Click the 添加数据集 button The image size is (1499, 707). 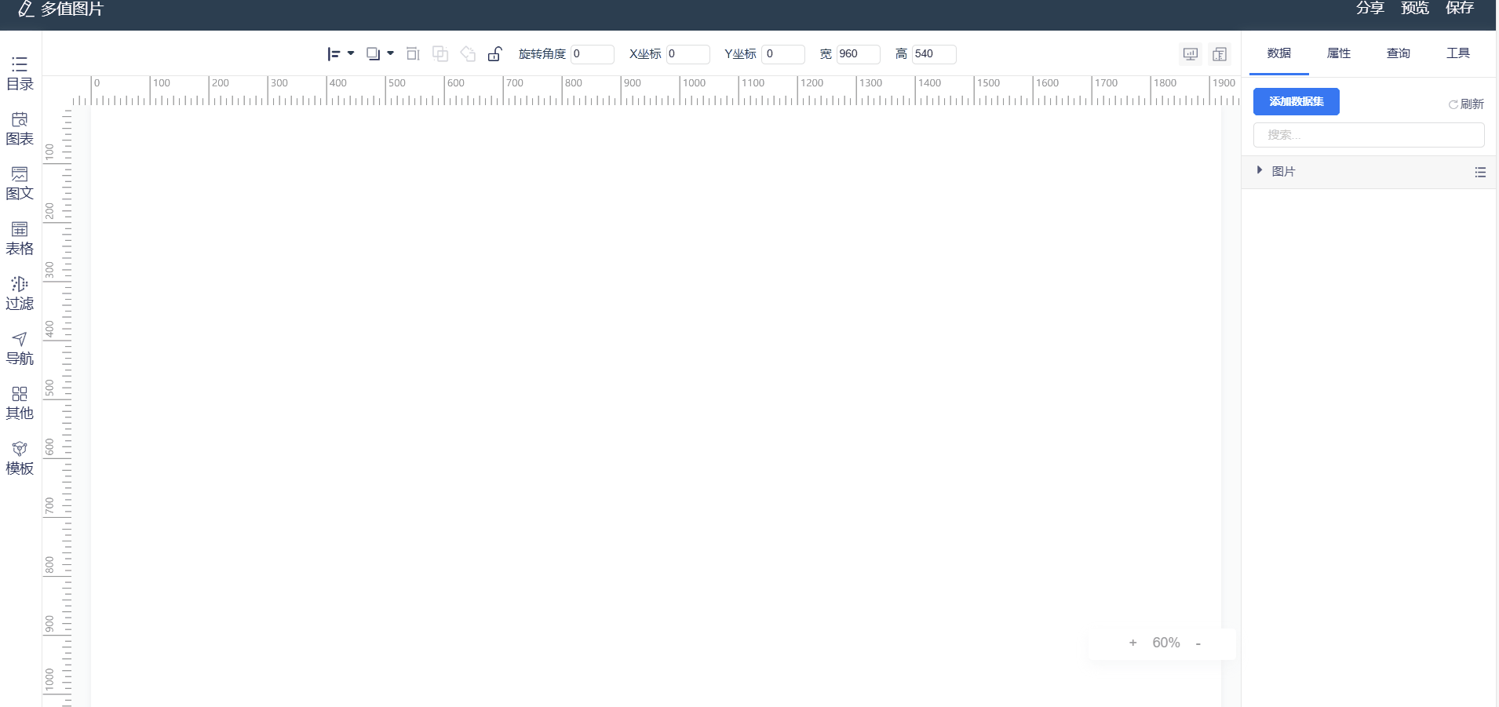click(x=1297, y=102)
